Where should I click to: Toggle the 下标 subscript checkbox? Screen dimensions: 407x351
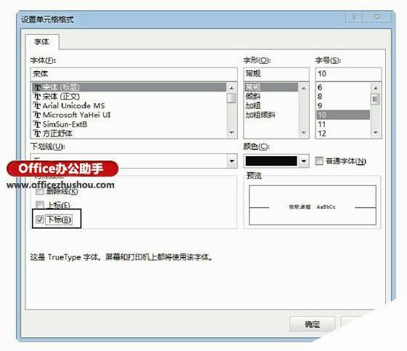[39, 219]
